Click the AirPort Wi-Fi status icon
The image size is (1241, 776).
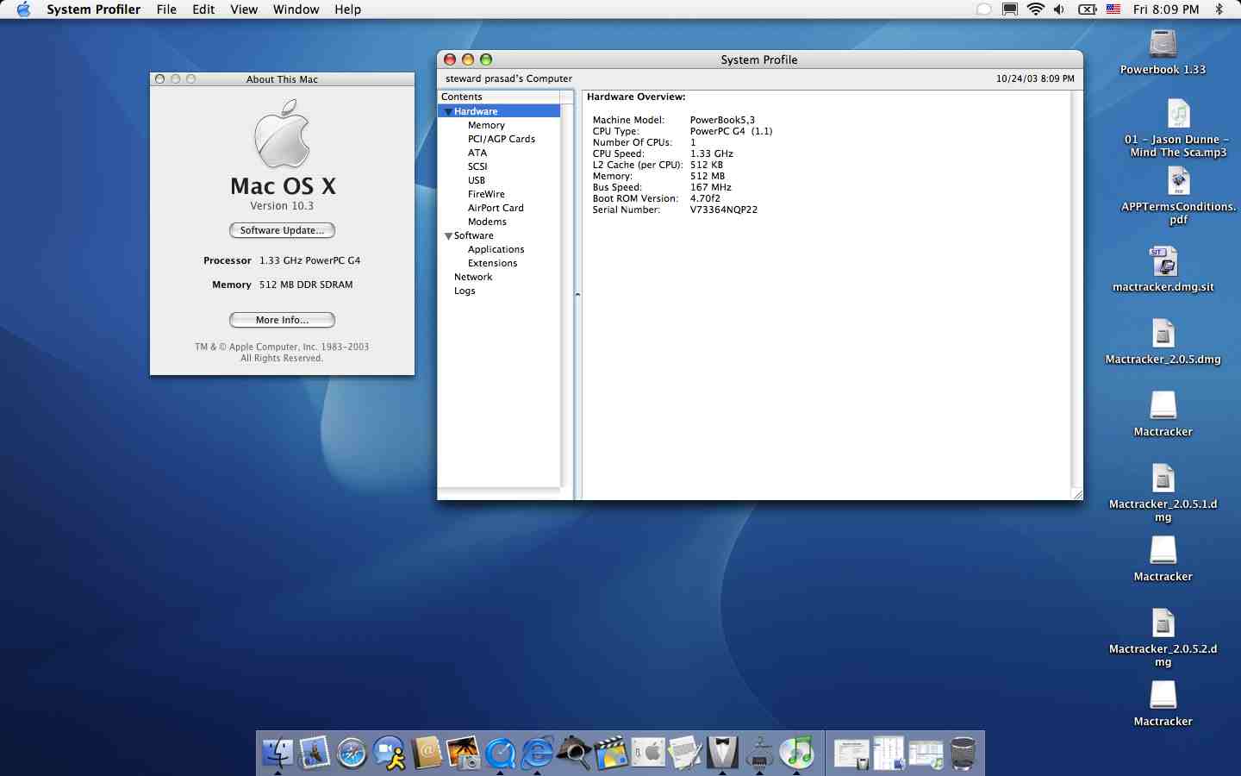[1035, 9]
